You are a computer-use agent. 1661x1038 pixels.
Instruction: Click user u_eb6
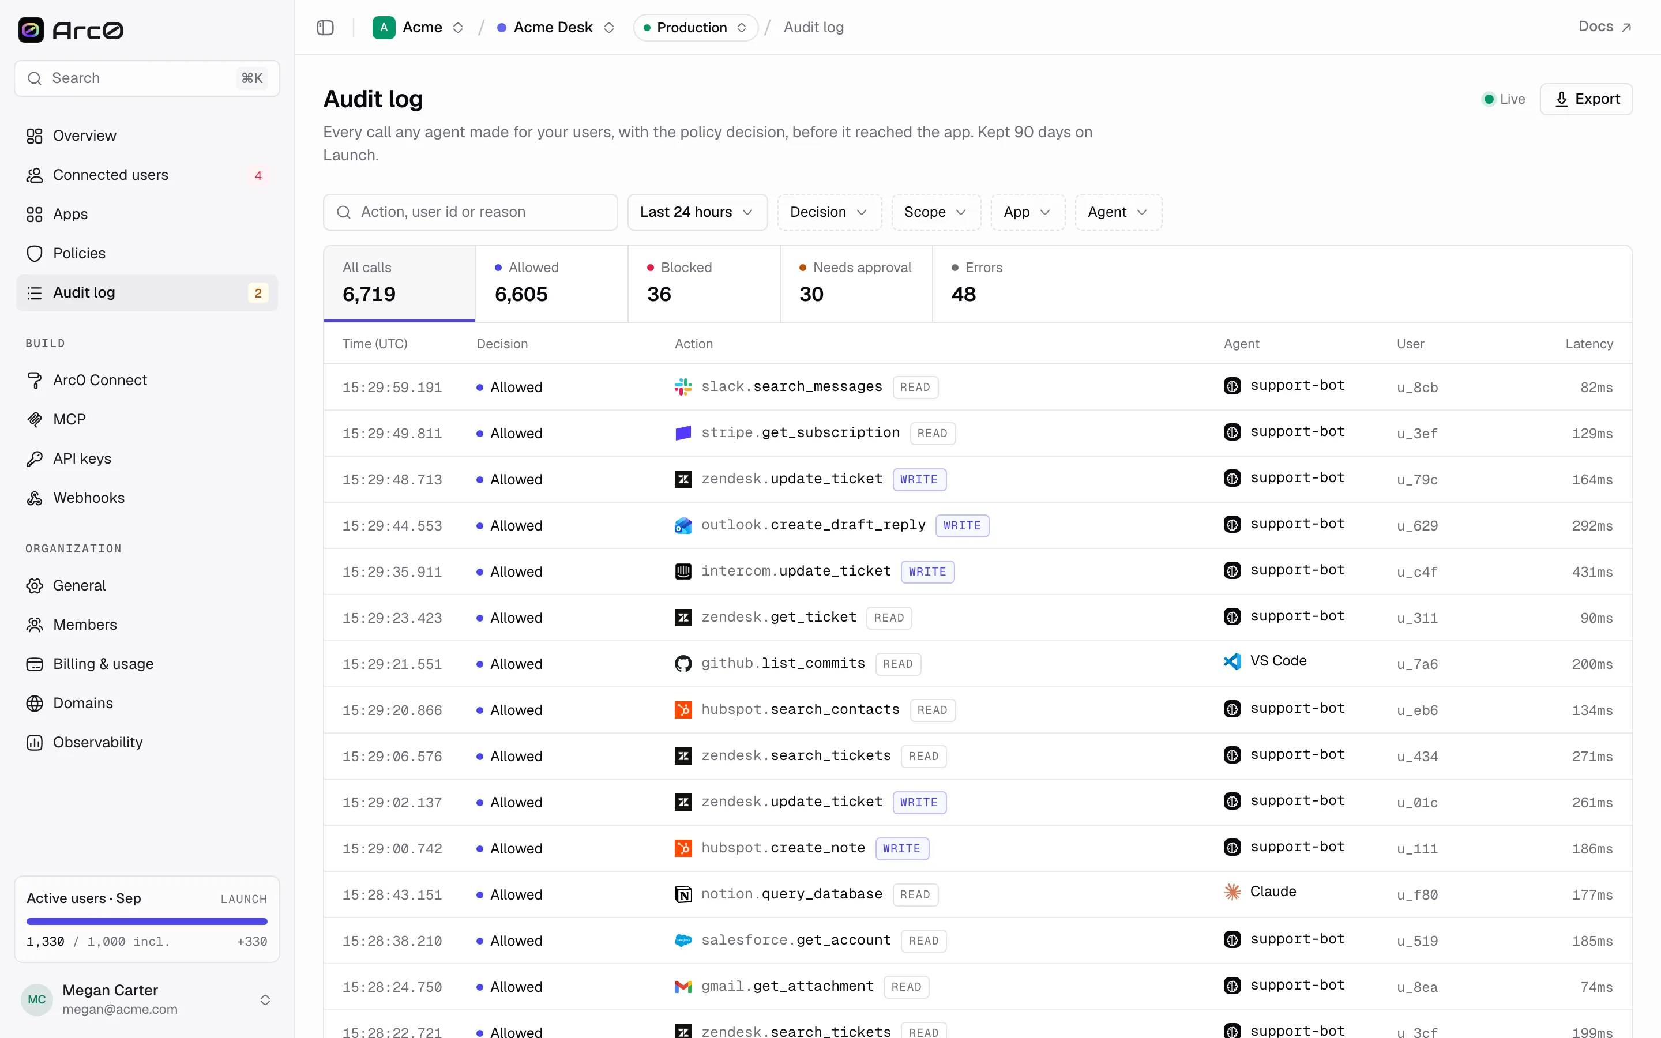1418,710
